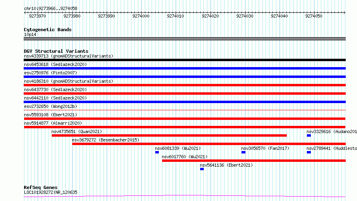
Task: Open nsv2789441 (Huddleston) variant label
Action: (331, 148)
